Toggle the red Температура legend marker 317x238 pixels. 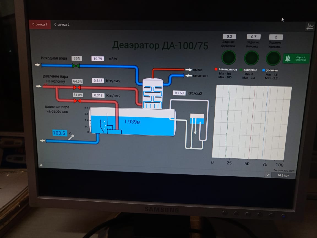[216, 69]
